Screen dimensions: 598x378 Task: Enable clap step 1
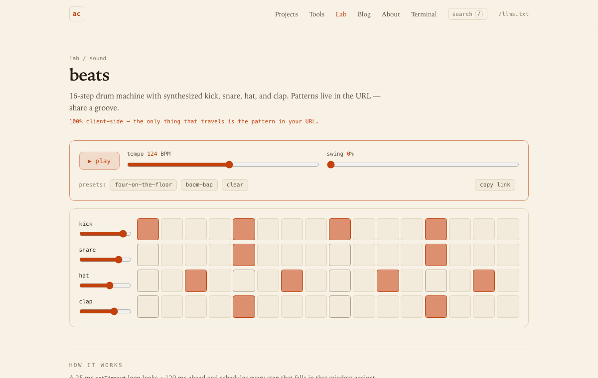click(148, 306)
